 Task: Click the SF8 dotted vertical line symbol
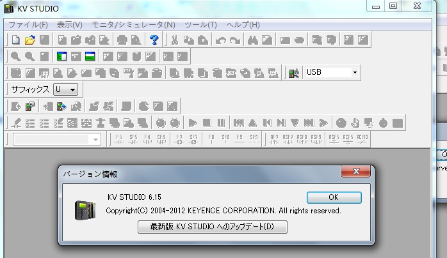(225, 139)
